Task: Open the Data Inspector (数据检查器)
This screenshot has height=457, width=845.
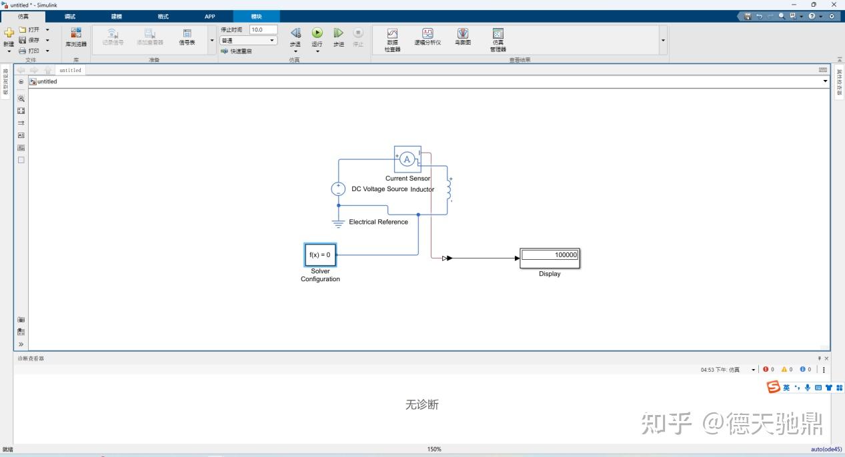Action: click(x=391, y=37)
